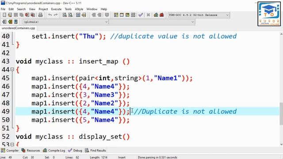Click the Close file toolbar icon
Image resolution: width=283 pixels, height=159 pixels.
click(x=27, y=15)
